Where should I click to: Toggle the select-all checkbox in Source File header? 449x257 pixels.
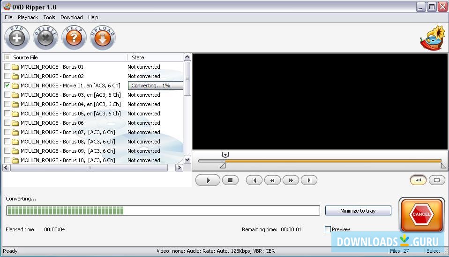tap(7, 57)
